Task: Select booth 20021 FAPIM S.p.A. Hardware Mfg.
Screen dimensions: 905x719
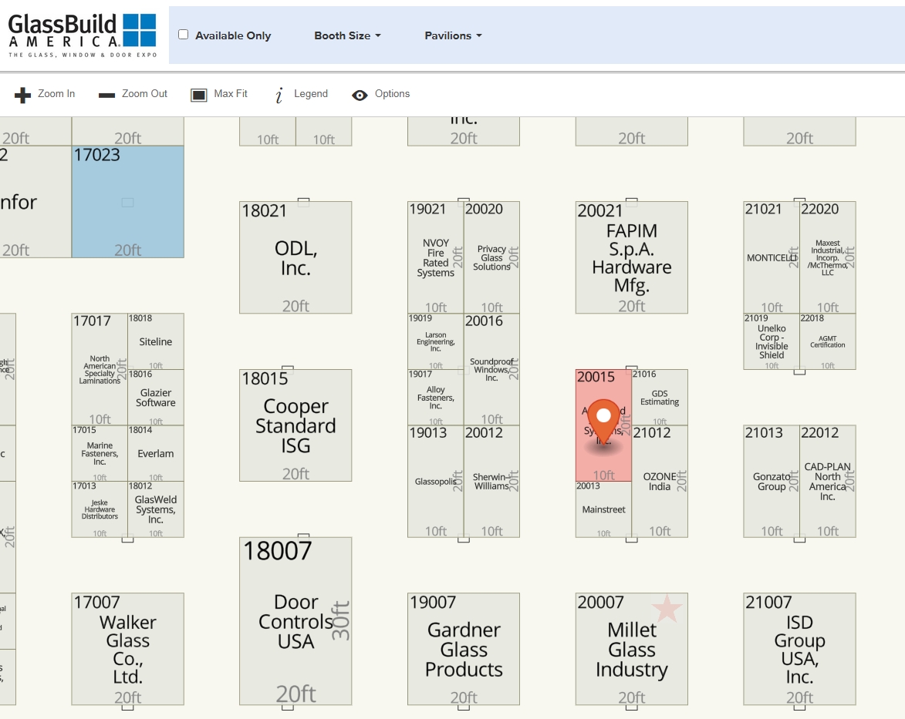Action: [x=631, y=257]
